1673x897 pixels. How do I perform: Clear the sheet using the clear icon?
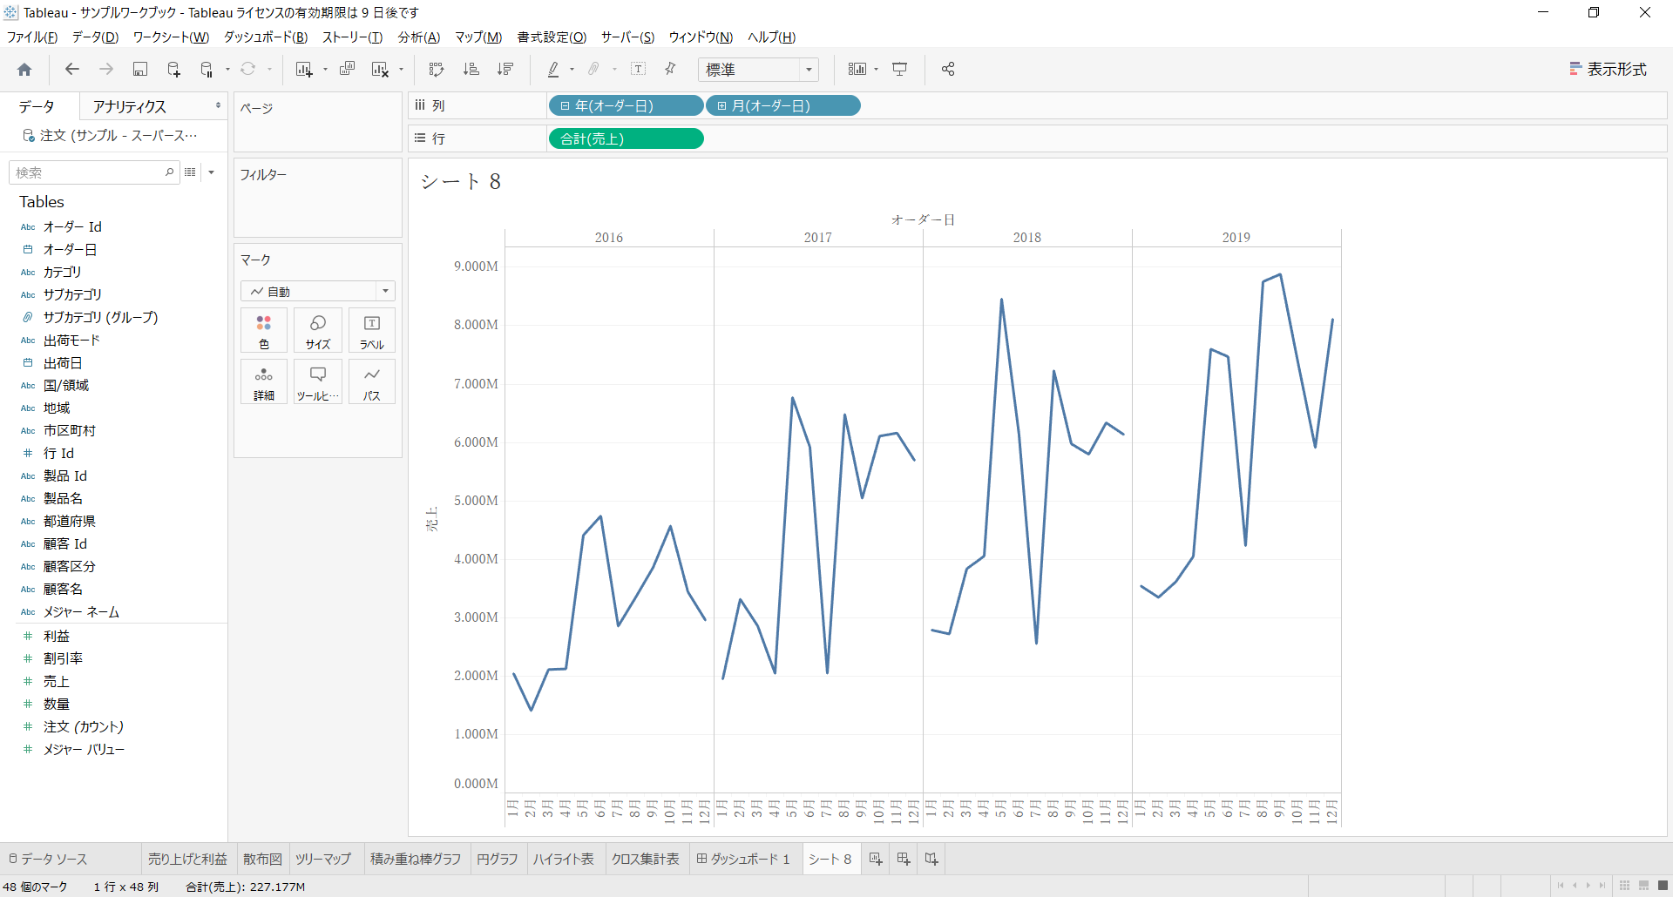coord(380,70)
